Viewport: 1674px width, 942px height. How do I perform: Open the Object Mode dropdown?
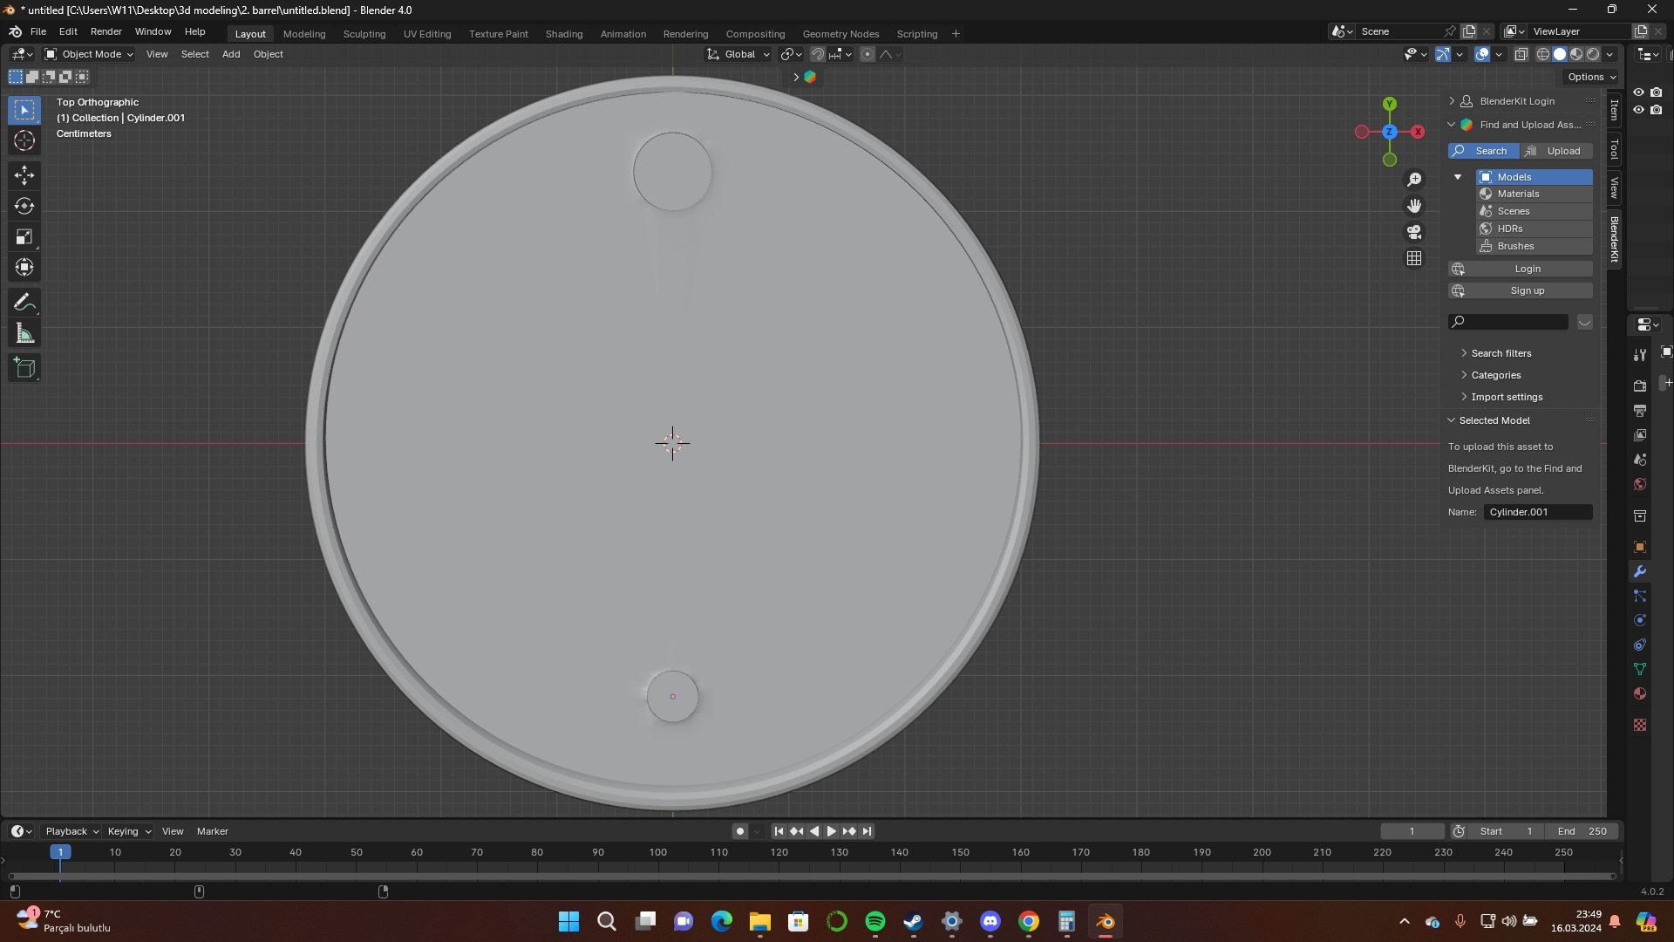pyautogui.click(x=89, y=54)
